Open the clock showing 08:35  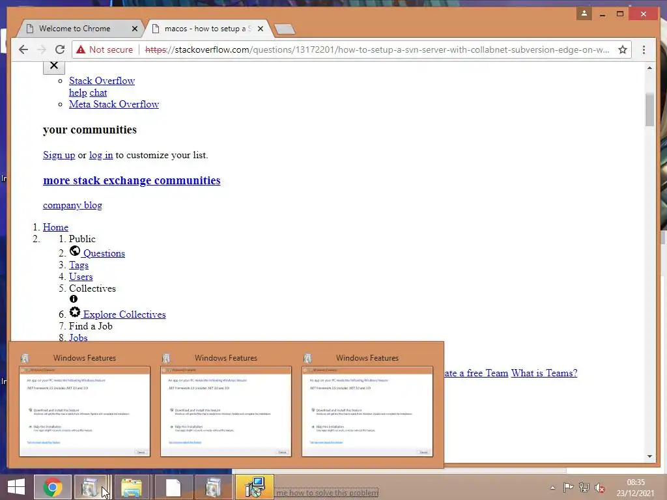point(636,488)
